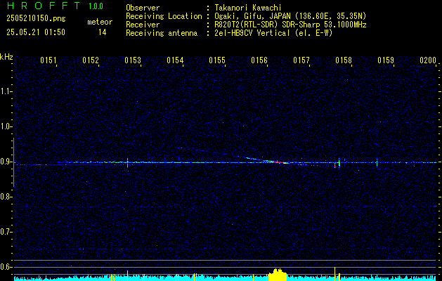Screen dimensions: 442x281
Task: Click the meteor label
Action: [100, 22]
